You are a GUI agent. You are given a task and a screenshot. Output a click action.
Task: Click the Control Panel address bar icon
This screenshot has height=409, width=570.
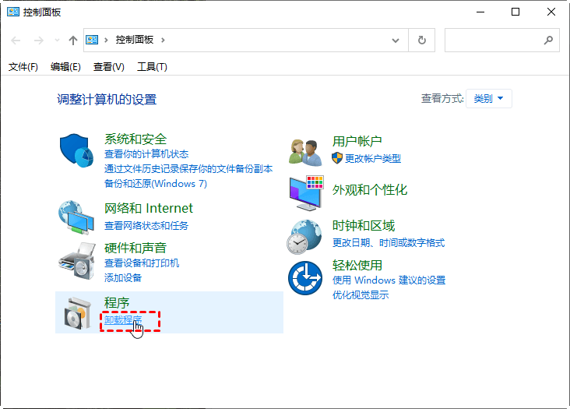[x=92, y=40]
